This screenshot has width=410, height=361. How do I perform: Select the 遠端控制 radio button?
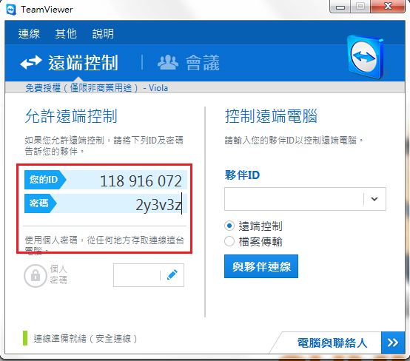tap(229, 226)
